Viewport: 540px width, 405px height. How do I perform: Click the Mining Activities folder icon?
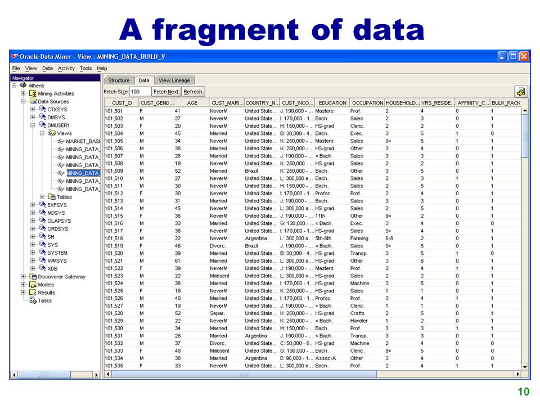33,93
